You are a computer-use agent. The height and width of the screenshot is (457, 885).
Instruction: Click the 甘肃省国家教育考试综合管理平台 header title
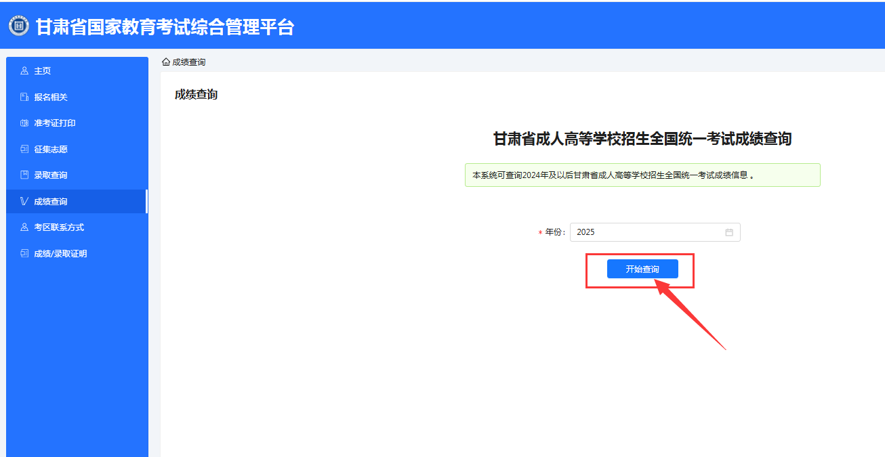click(165, 27)
